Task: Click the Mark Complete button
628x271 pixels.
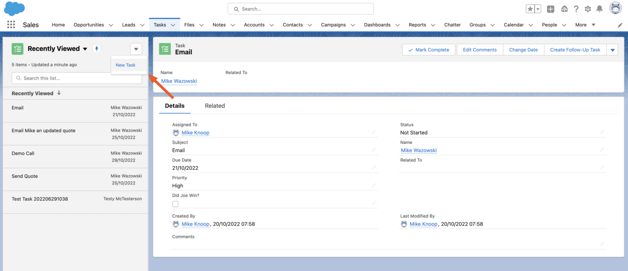Action: tap(428, 49)
